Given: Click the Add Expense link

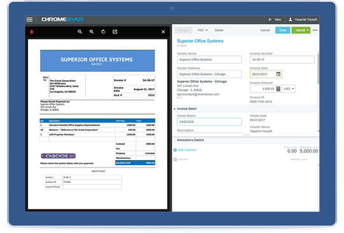Looking at the screenshot, I should 187,150.
